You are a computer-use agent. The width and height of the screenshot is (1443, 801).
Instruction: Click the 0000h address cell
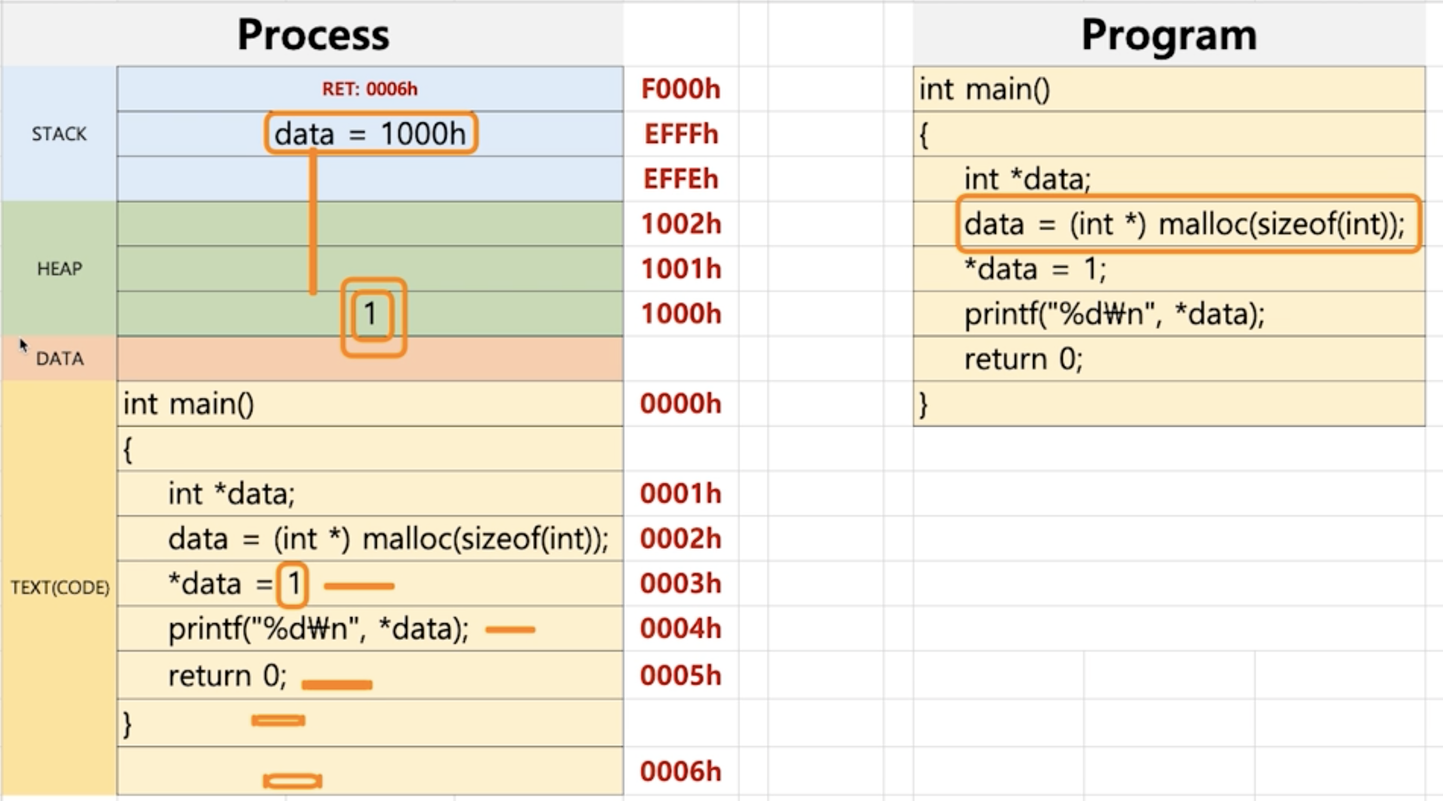coord(681,403)
